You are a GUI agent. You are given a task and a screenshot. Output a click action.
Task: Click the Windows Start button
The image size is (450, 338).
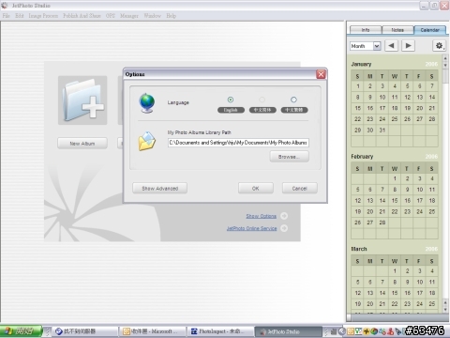click(21, 331)
